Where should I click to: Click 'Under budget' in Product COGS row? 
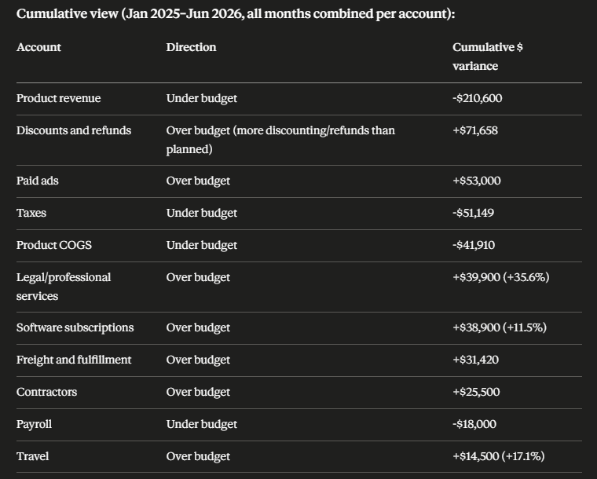pyautogui.click(x=202, y=246)
